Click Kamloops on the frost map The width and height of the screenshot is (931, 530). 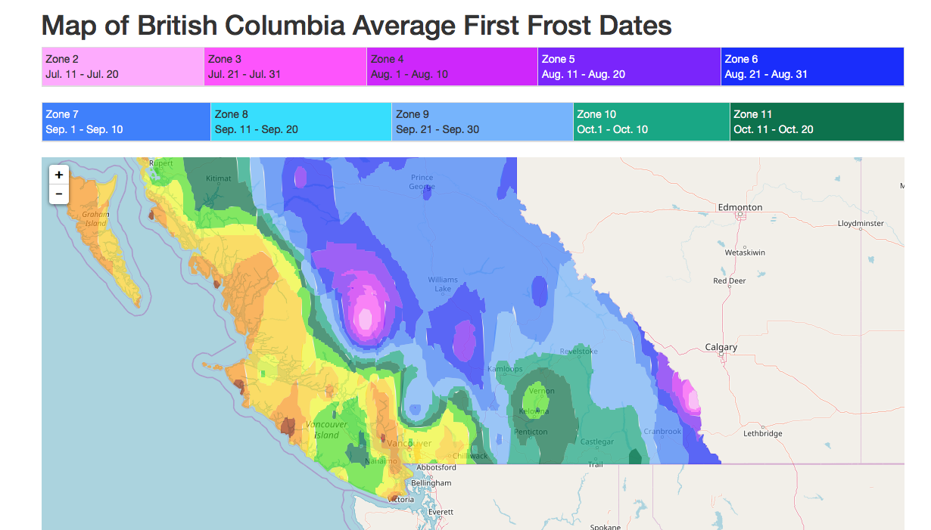(505, 369)
